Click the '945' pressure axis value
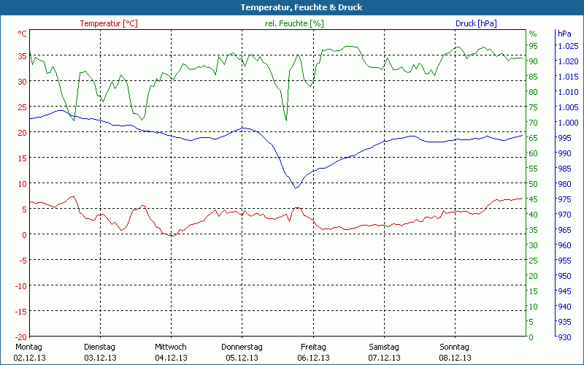This screenshot has height=365, width=584. click(x=564, y=291)
